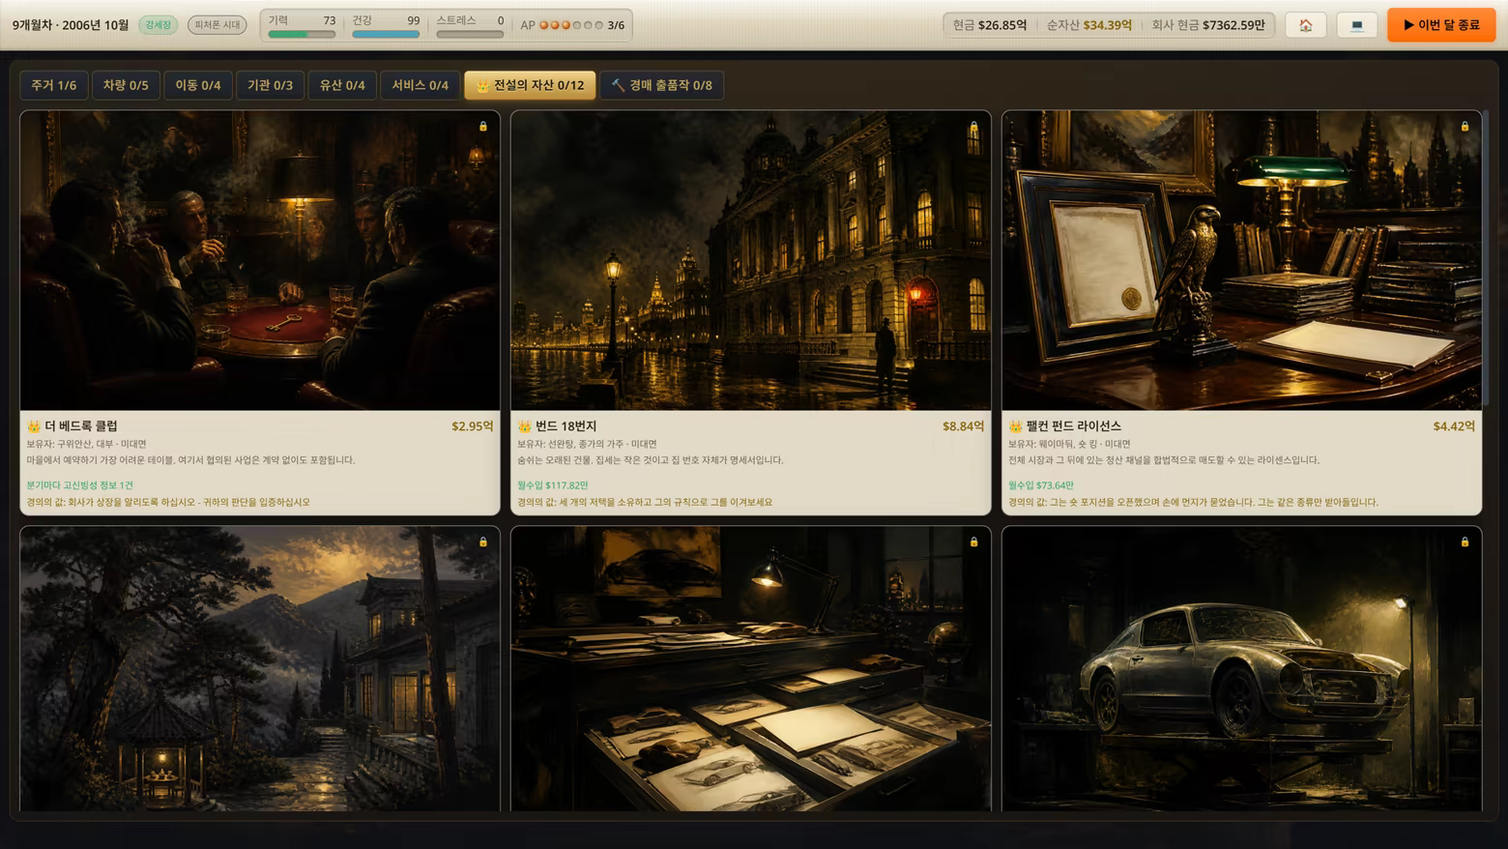This screenshot has height=849, width=1508.
Task: Click the 보유자: 구위안산, 대부 owner line
Action: tap(86, 444)
